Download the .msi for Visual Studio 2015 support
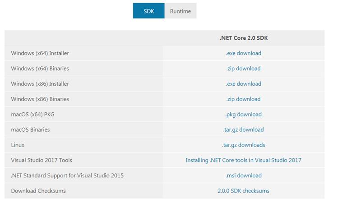 coord(243,175)
